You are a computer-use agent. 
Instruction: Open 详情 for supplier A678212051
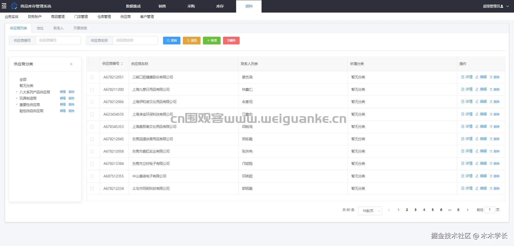click(x=467, y=77)
